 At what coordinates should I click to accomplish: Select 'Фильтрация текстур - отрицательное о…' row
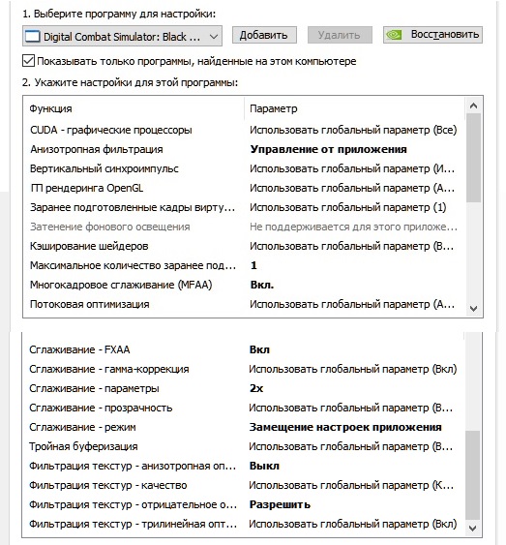coord(244,504)
